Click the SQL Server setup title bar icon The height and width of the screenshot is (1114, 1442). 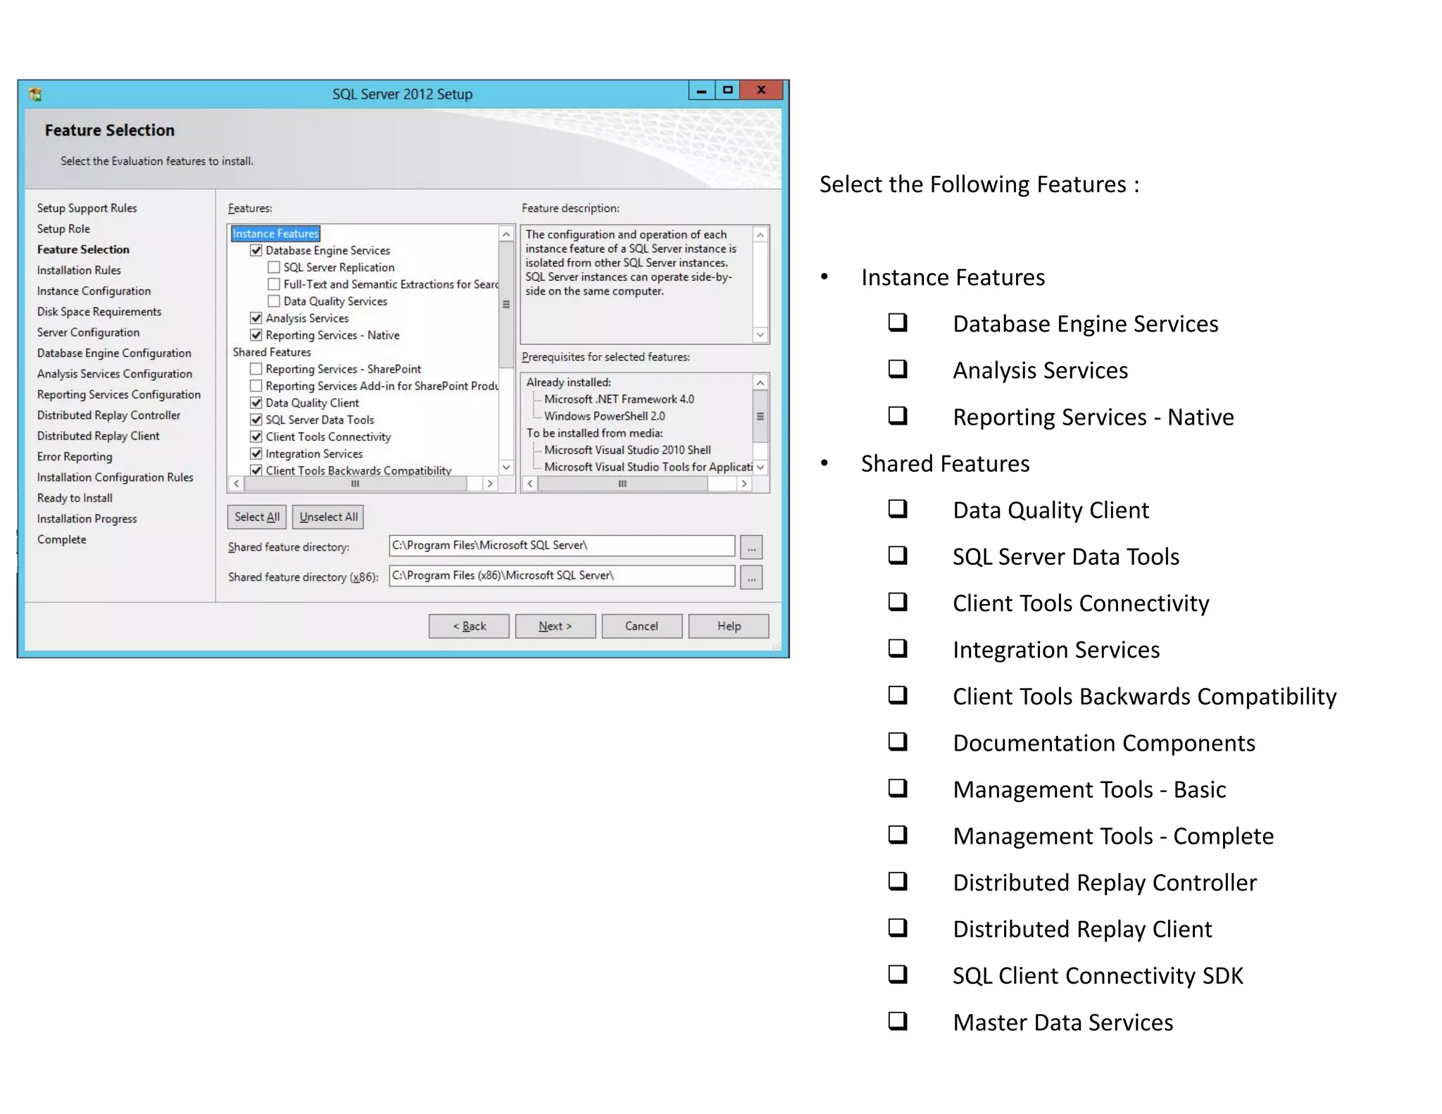click(x=35, y=94)
